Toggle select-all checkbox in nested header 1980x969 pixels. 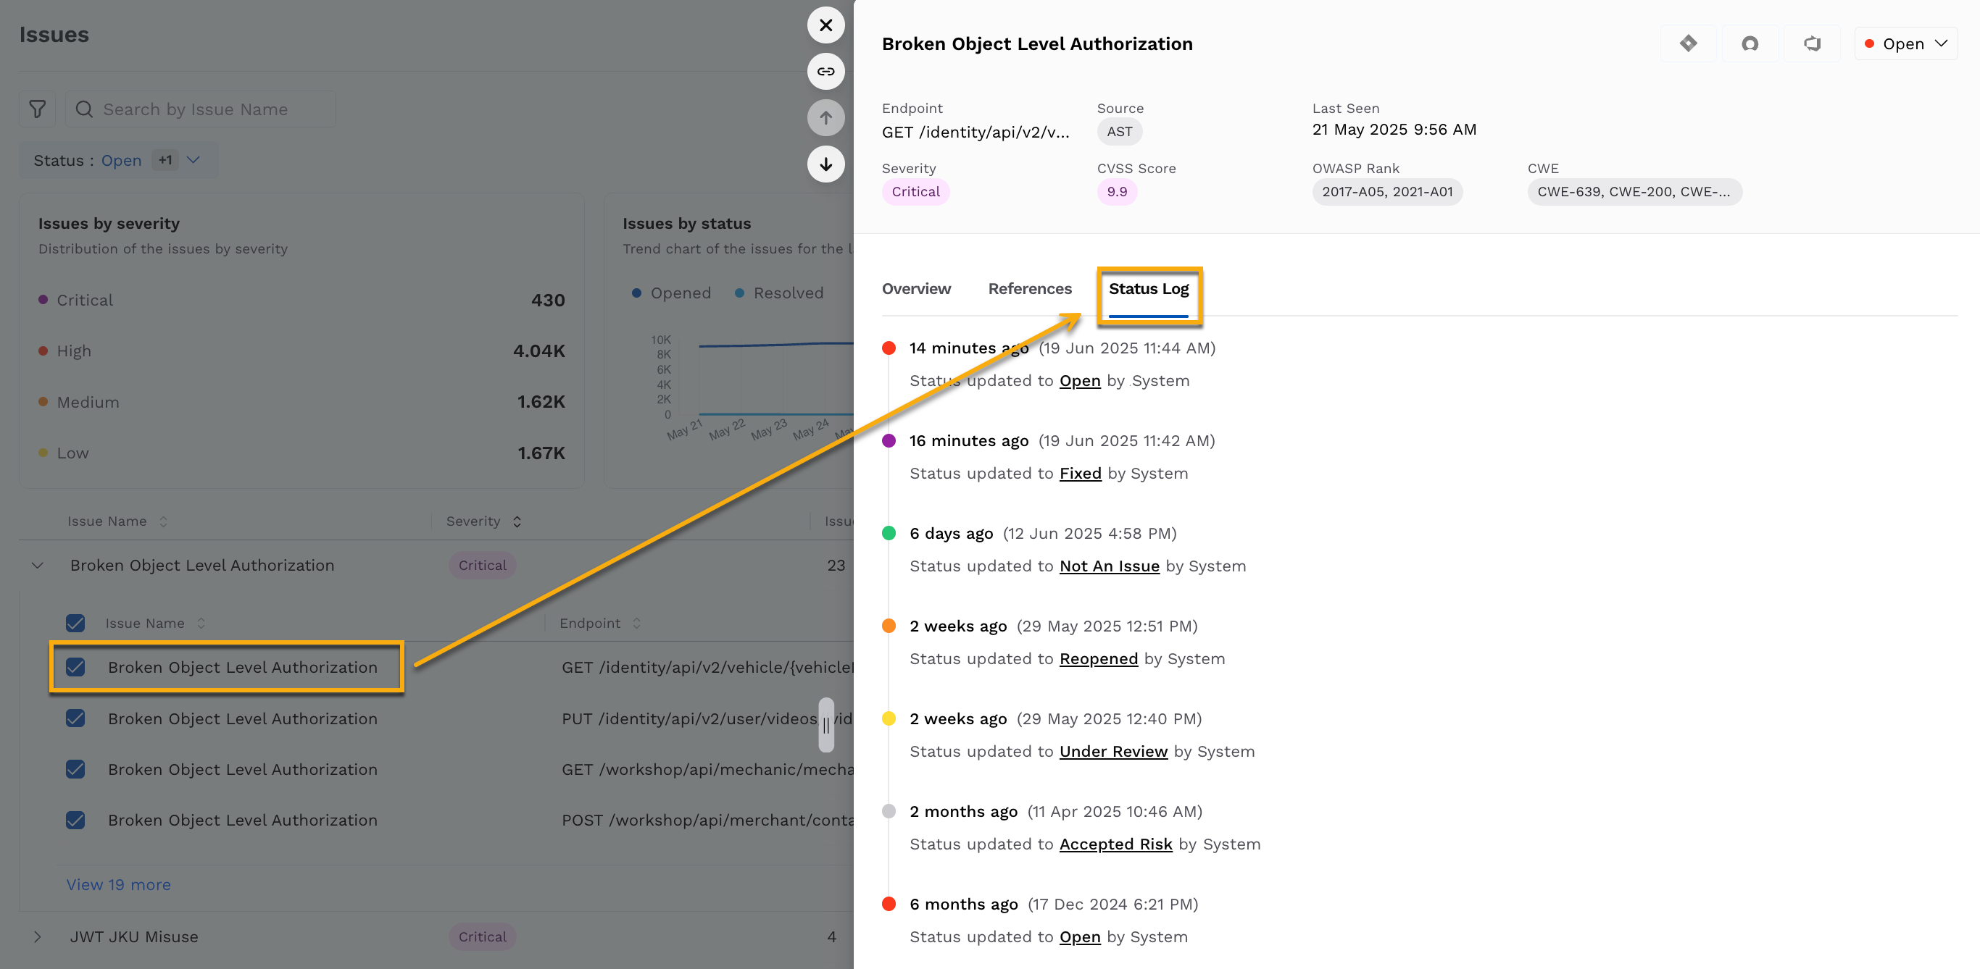75,623
